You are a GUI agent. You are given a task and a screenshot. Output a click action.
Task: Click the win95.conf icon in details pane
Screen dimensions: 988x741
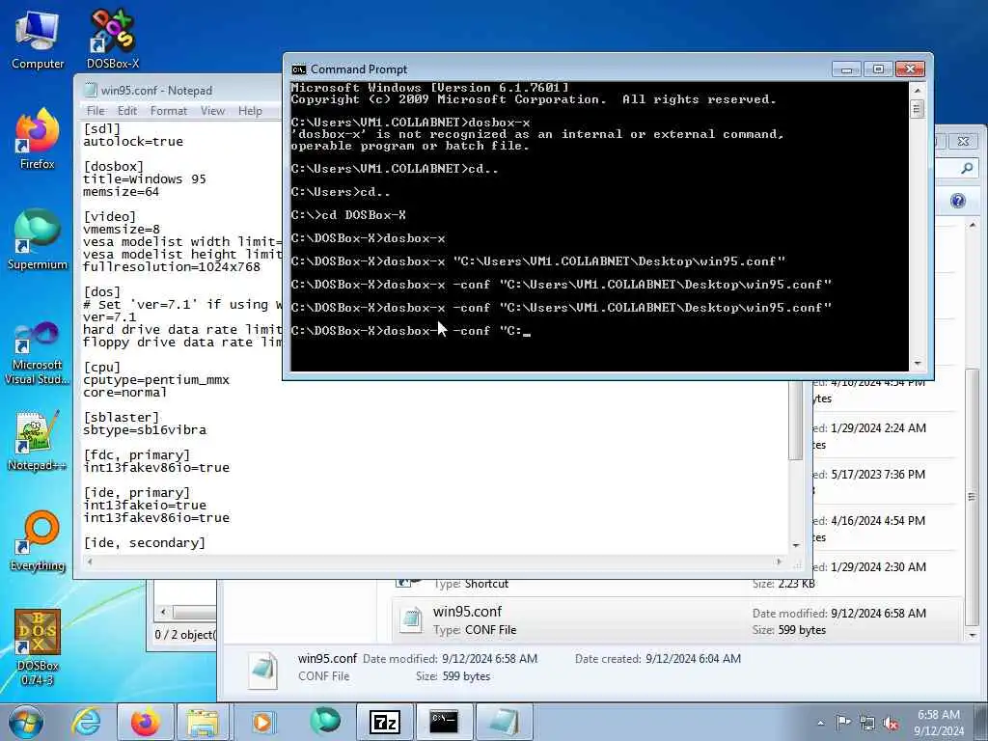click(262, 671)
